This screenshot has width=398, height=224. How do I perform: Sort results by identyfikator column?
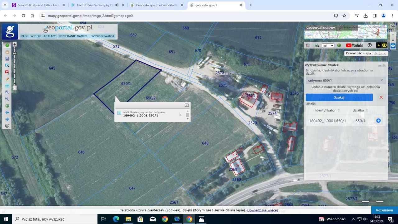[339, 110]
